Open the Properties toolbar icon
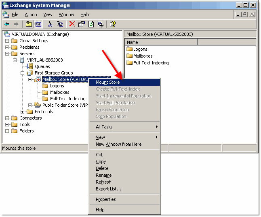The height and width of the screenshot is (217, 261). pyautogui.click(x=82, y=24)
